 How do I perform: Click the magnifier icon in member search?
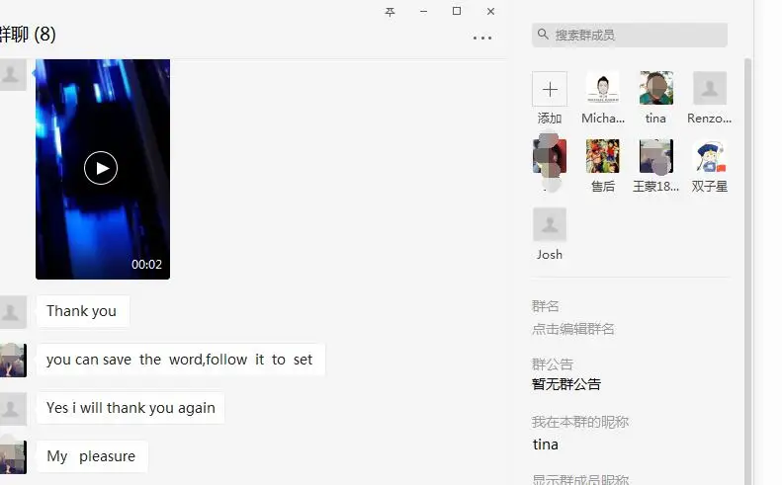coord(543,34)
